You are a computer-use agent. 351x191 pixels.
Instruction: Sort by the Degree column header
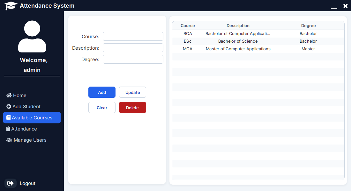(309, 26)
